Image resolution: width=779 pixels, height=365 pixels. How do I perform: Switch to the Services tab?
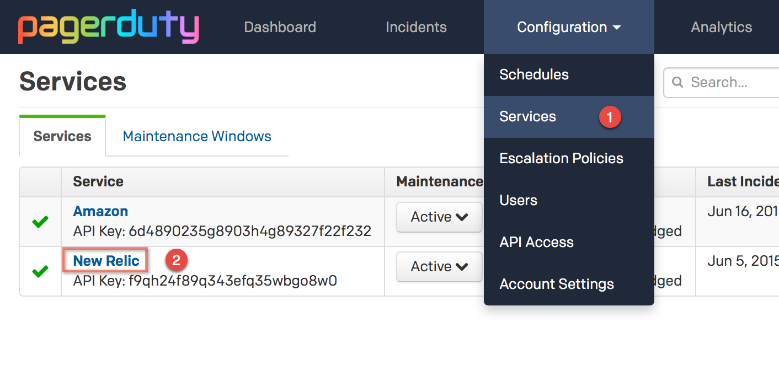coord(62,136)
